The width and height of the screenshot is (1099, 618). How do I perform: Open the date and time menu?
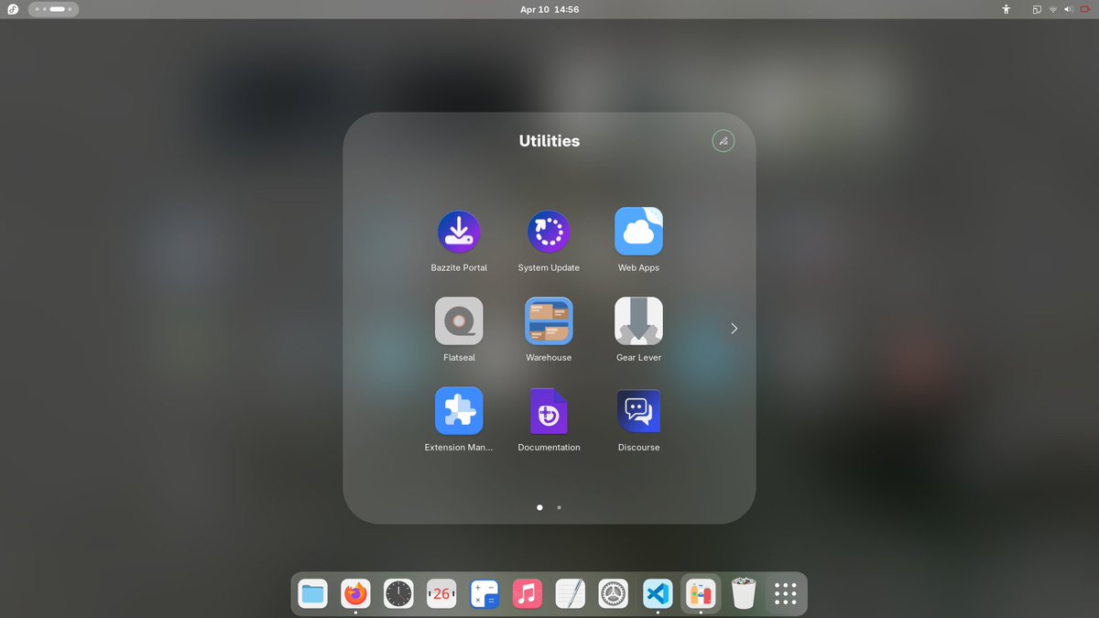click(x=549, y=9)
